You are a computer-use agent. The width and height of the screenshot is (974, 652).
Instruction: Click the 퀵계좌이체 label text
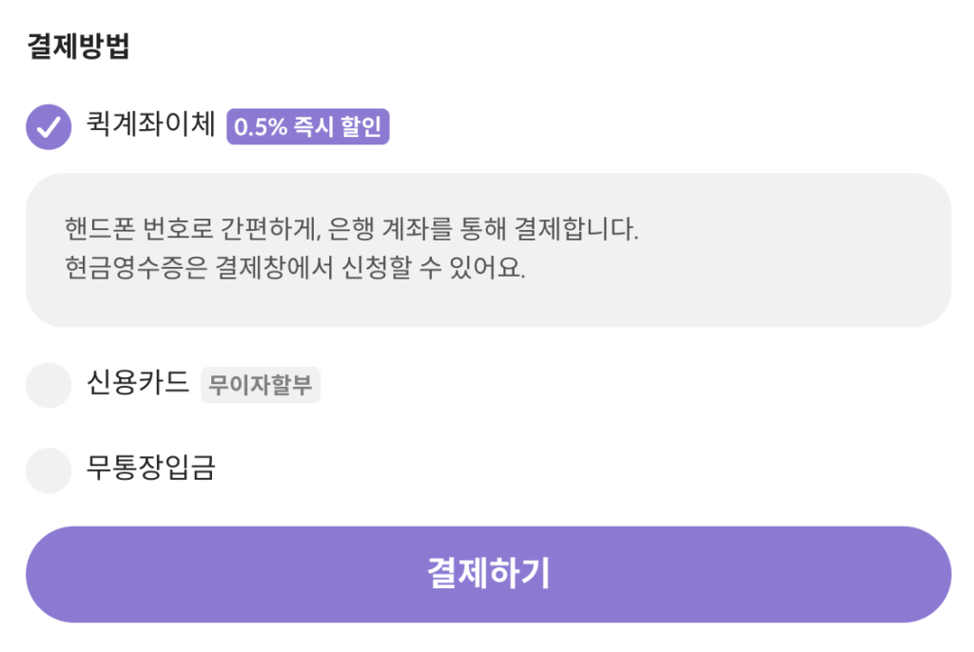[x=151, y=125]
